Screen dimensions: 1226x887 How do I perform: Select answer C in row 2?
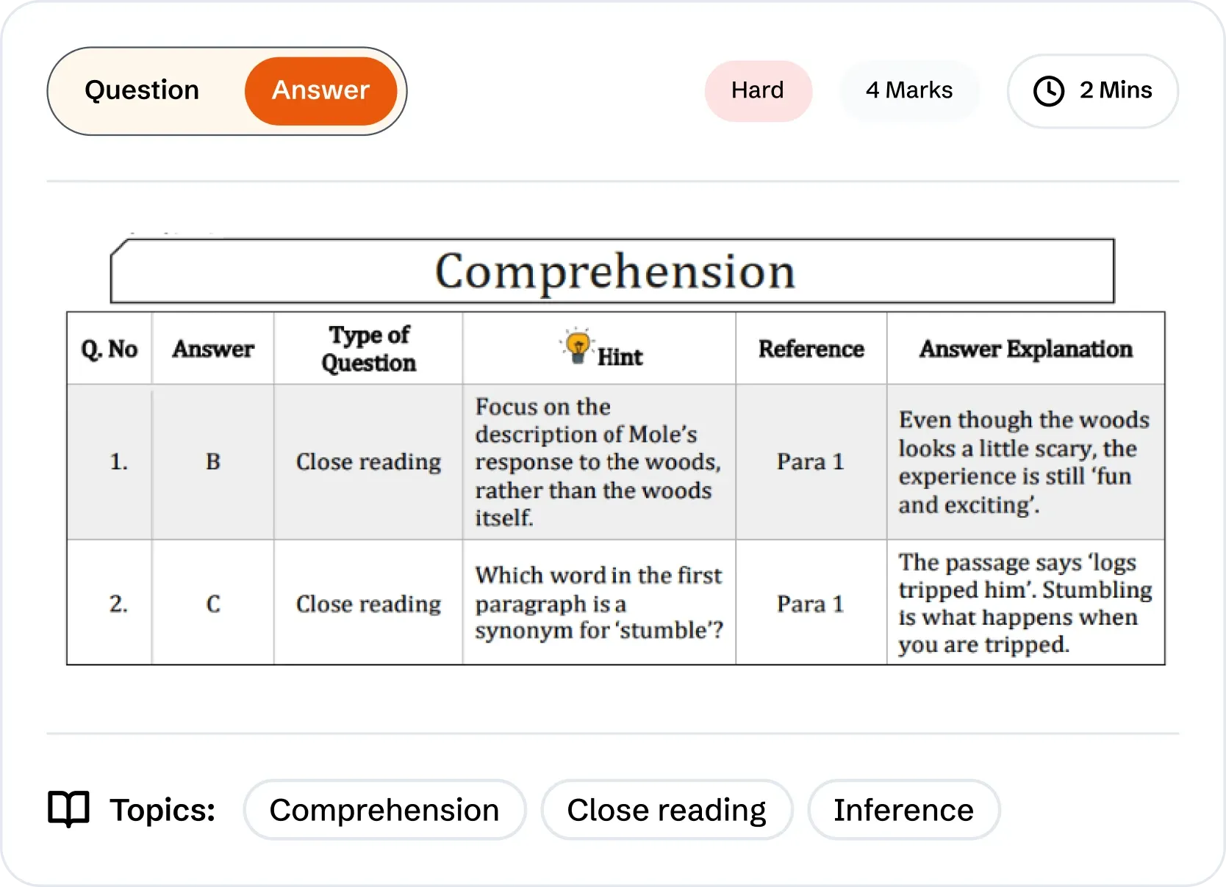tap(213, 604)
